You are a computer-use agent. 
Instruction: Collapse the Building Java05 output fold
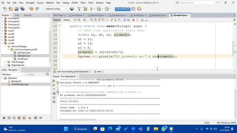(58, 83)
